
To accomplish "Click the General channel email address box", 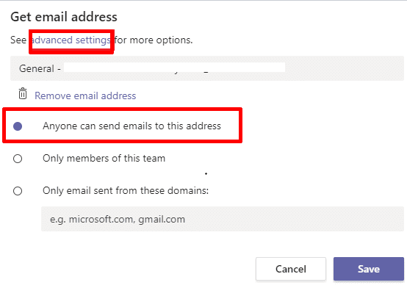I will (207, 68).
